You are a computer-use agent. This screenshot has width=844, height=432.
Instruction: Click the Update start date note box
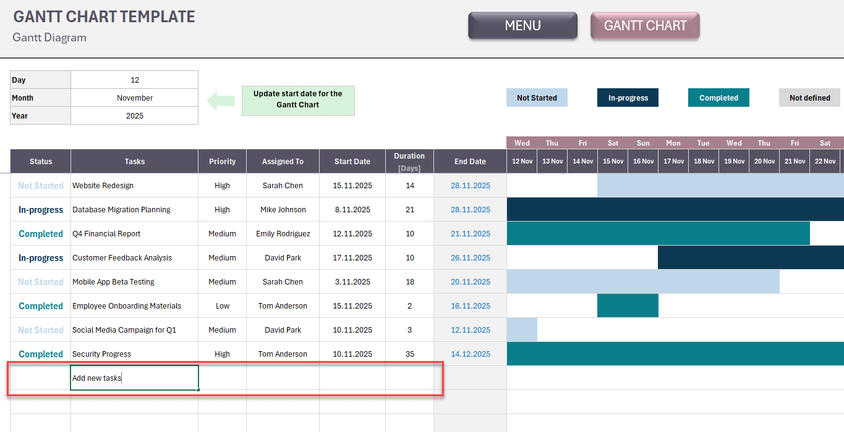[298, 100]
